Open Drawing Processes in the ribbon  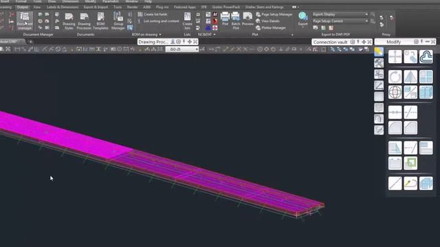[84, 21]
